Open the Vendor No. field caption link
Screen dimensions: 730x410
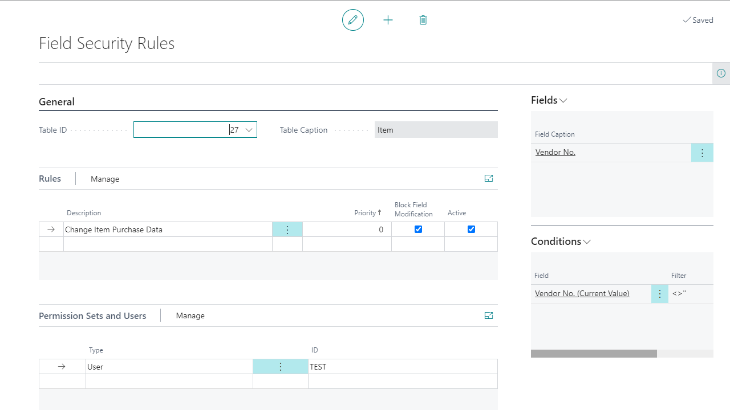pos(555,153)
